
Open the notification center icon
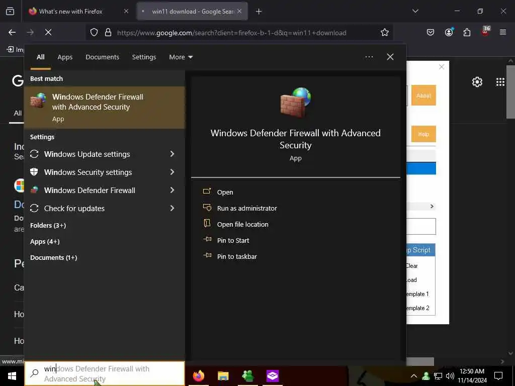(x=498, y=376)
